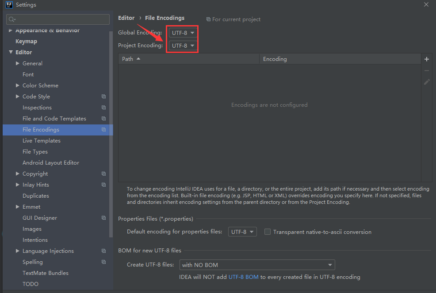Click Editor in the breadcrumb
Image resolution: width=436 pixels, height=293 pixels.
pos(126,18)
